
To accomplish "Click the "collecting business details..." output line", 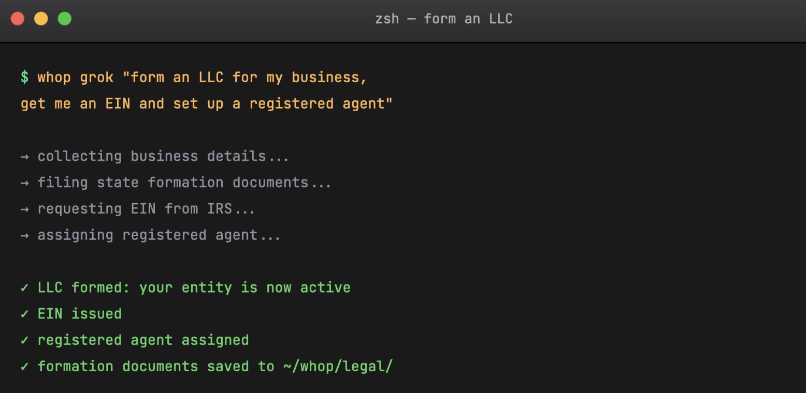I will pos(163,156).
